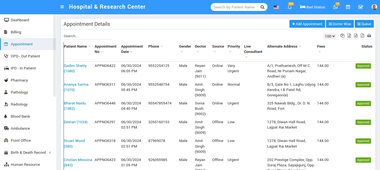Open the notifications bell

[x=290, y=7]
